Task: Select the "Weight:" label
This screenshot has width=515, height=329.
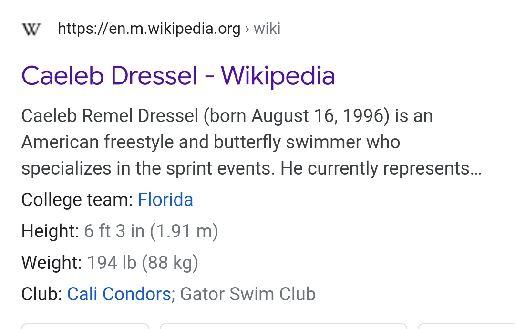Action: point(51,262)
